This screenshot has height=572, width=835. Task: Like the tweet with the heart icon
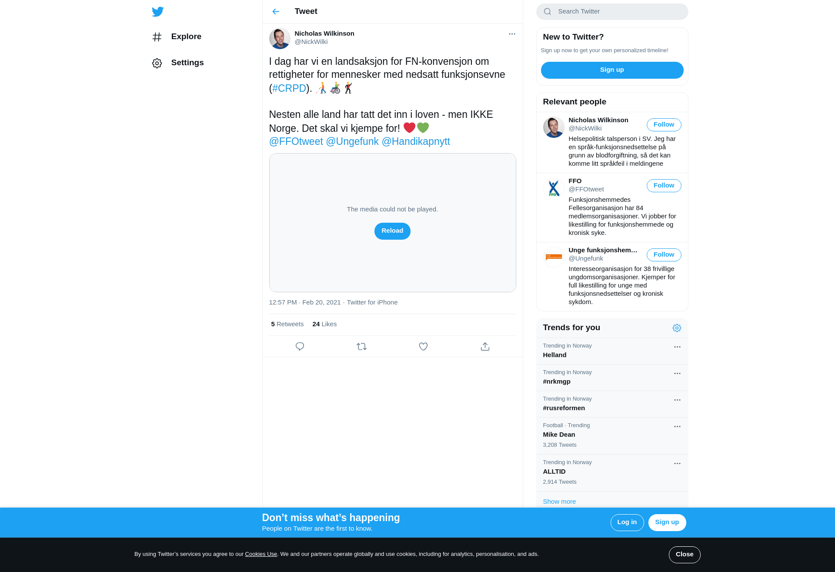423,347
